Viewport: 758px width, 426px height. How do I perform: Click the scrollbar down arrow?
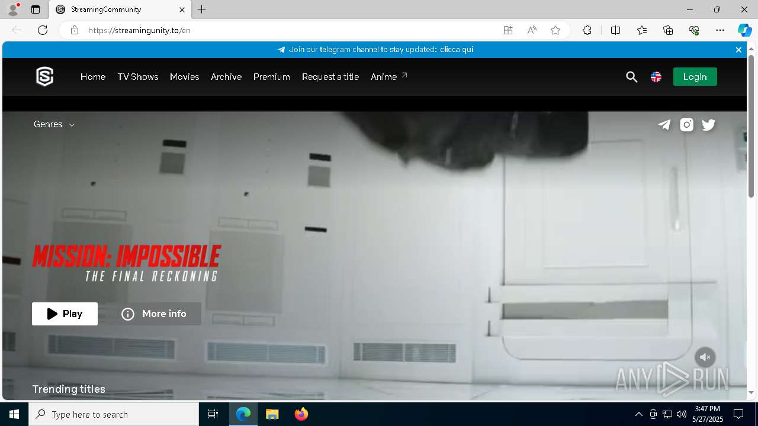pos(751,393)
